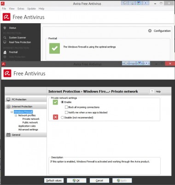Image resolution: width=175 pixels, height=185 pixels.
Task: Click the dimmed Web Protection sidebar item
Action: pos(17,57)
